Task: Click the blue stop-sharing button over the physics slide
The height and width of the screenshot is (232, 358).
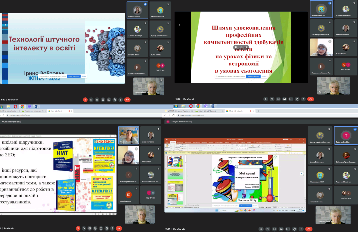Action: 253,76
